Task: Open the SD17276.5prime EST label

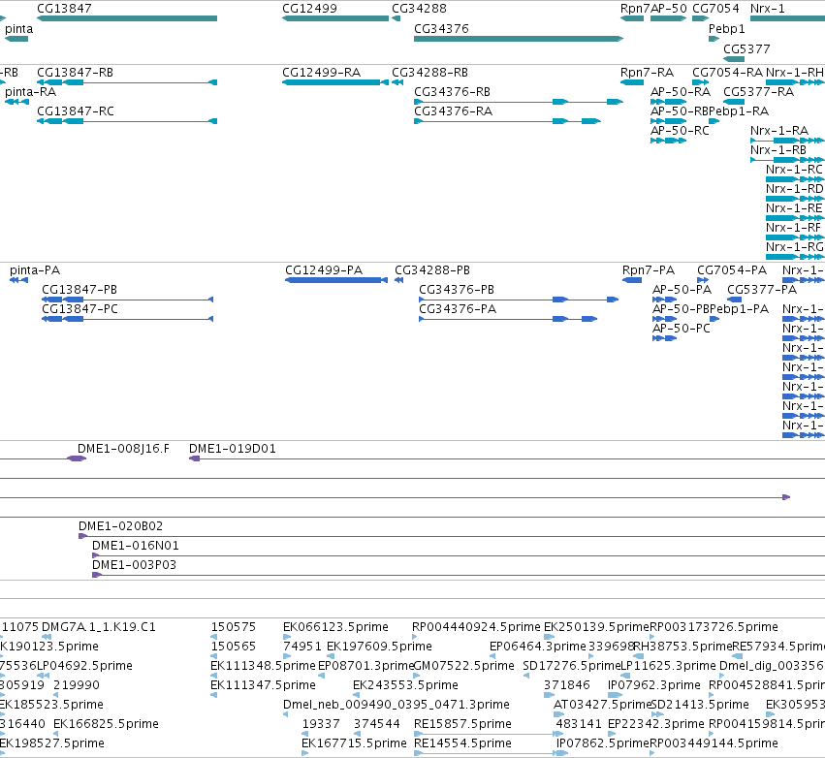Action: 572,666
